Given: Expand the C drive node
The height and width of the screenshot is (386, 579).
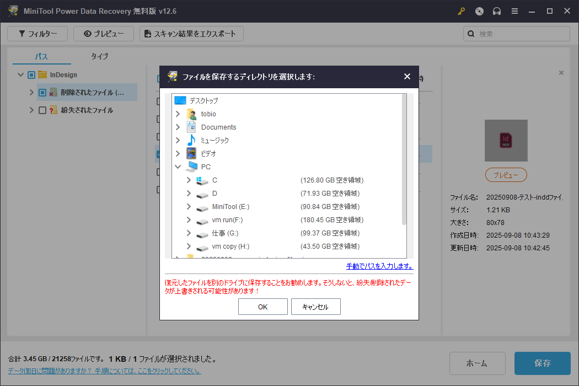Looking at the screenshot, I should click(189, 180).
